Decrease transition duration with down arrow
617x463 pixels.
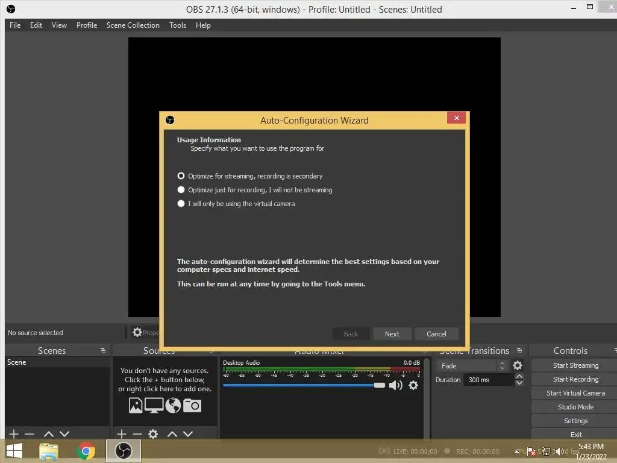click(519, 383)
